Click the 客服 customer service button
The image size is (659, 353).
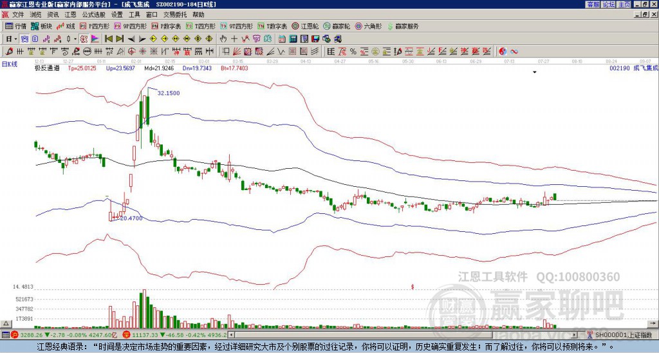click(x=593, y=5)
